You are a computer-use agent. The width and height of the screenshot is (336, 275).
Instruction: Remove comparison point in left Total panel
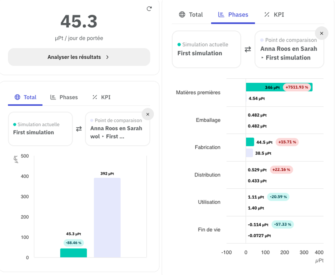[148, 114]
